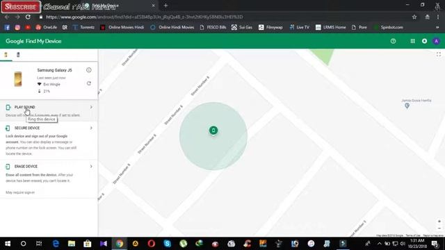The height and width of the screenshot is (250, 445).
Task: Go back in the browser
Action: [7, 17]
